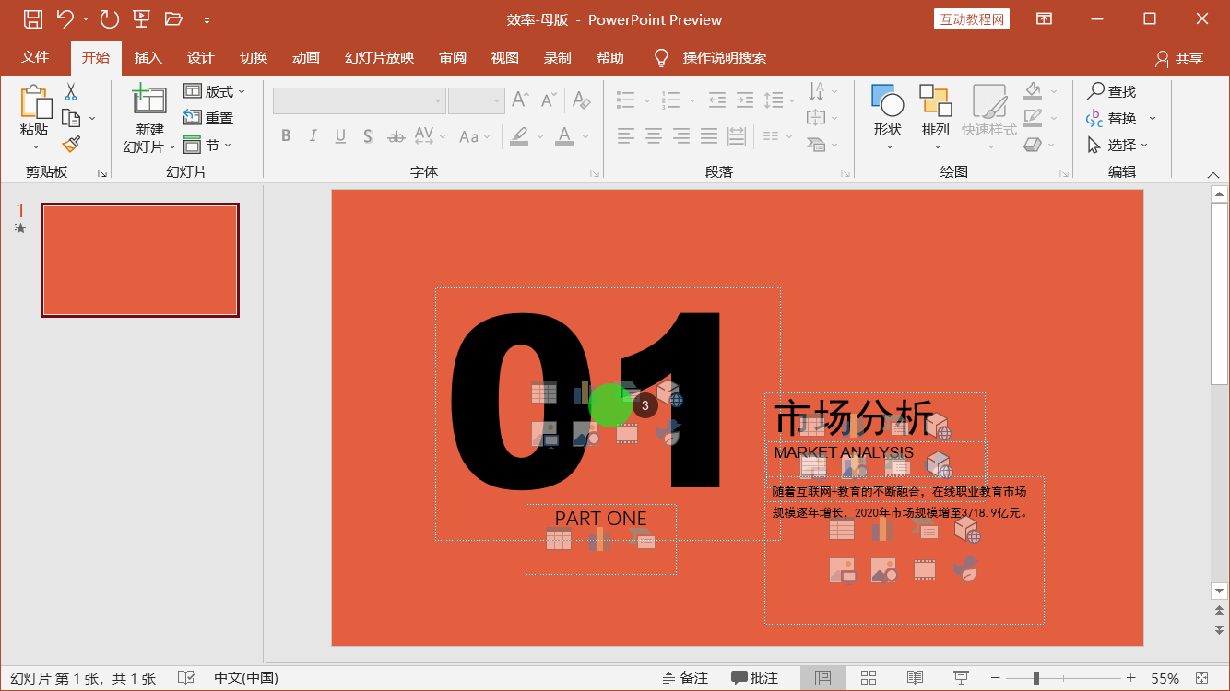
Task: Expand the font size combo box
Action: [x=497, y=100]
